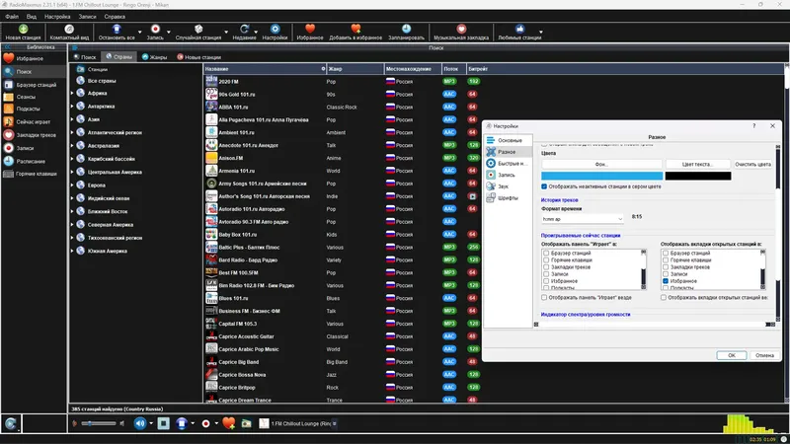Click the Фон... color button
This screenshot has width=790, height=444.
pos(601,164)
